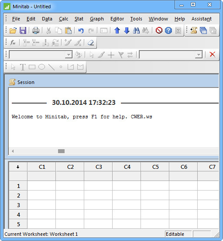Click the Open Project folder icon

tap(13, 30)
